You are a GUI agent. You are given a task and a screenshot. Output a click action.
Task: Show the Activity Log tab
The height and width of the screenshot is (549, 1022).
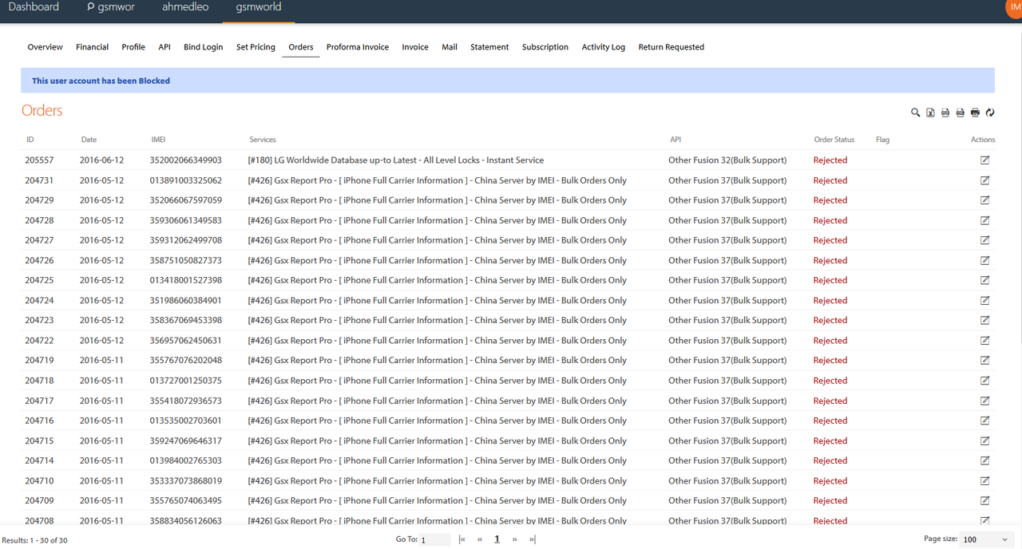click(x=604, y=47)
